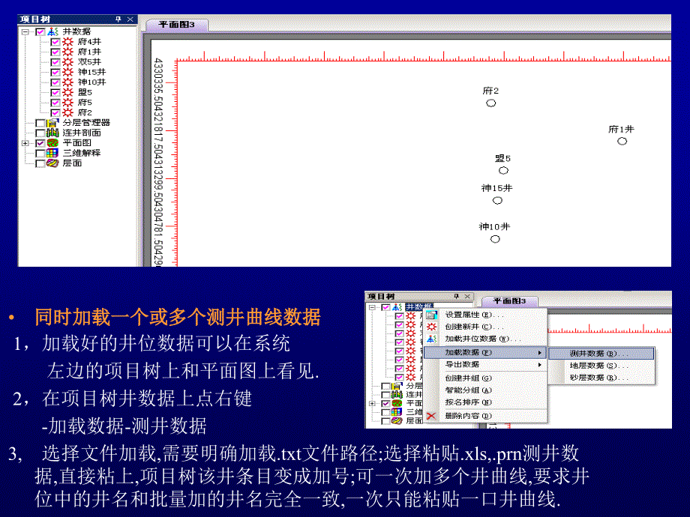Uncheck the 平面图 checkbox in upper project tree
690x517 pixels.
coord(40,143)
